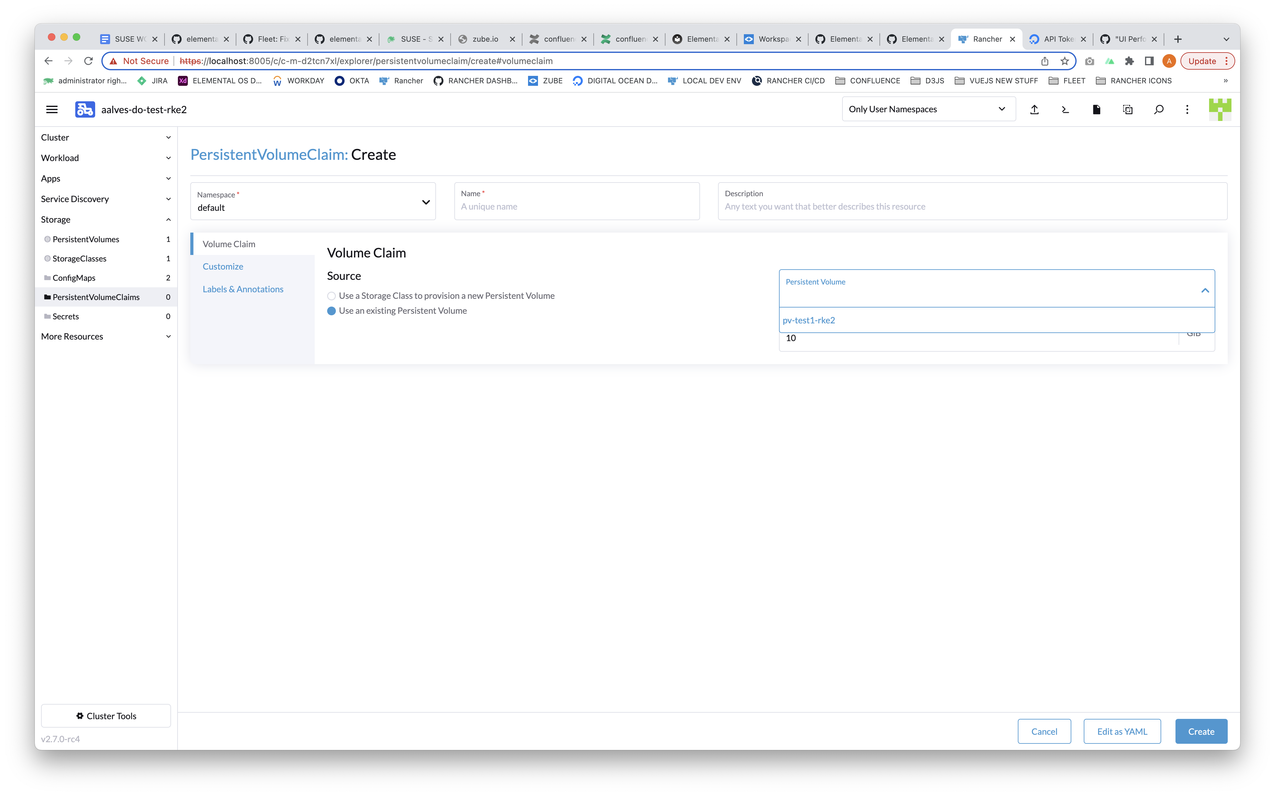Image resolution: width=1275 pixels, height=796 pixels.
Task: Select pv-test1-rke2 from the Persistent Volume list
Action: pyautogui.click(x=809, y=320)
